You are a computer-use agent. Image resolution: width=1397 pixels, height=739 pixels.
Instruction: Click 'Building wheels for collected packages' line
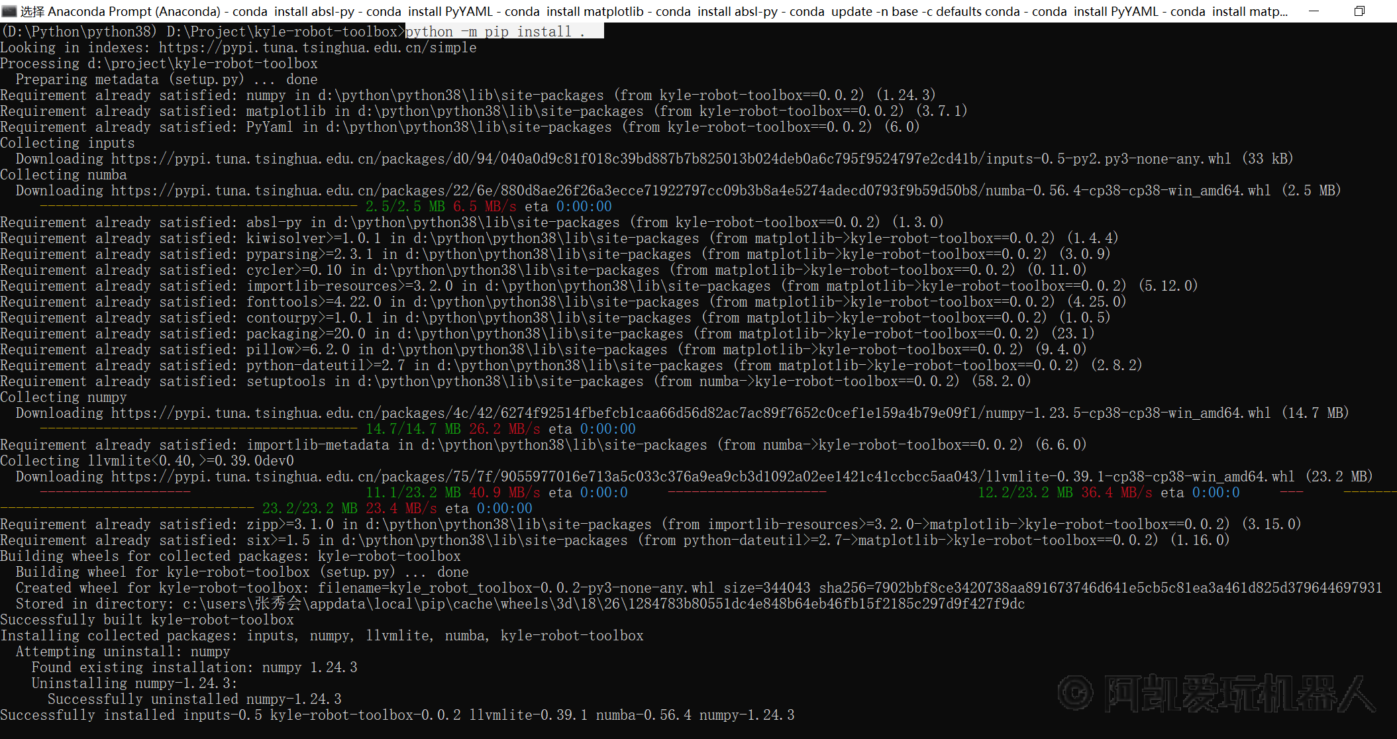coord(231,556)
